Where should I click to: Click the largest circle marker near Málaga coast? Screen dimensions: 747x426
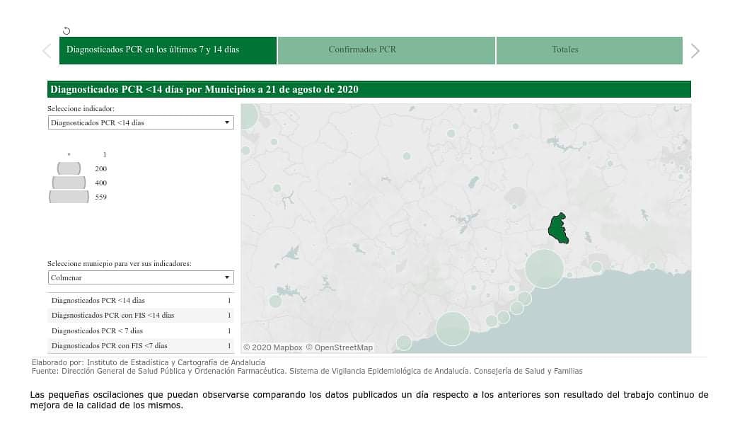545,269
